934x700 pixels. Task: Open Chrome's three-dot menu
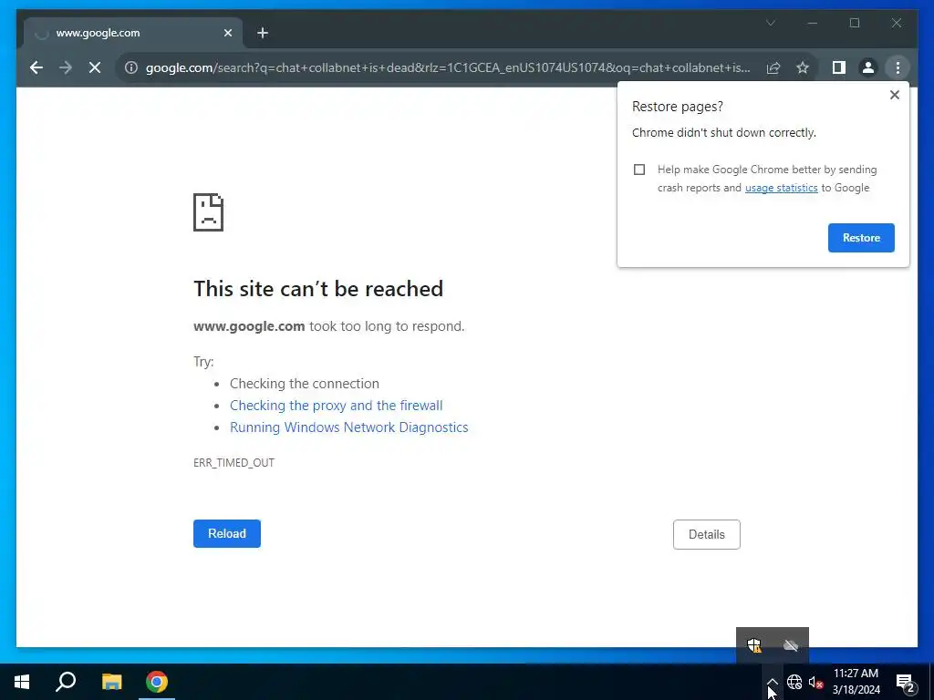tap(898, 67)
